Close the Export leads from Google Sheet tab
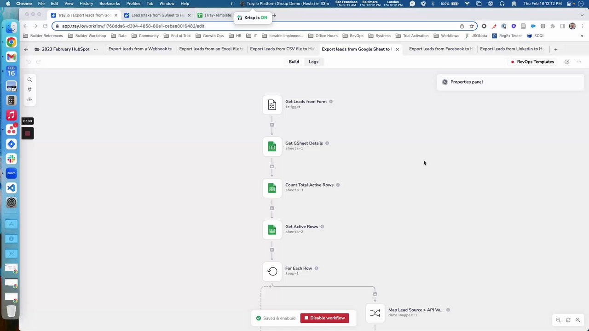Viewport: 589px width, 331px height. (397, 49)
